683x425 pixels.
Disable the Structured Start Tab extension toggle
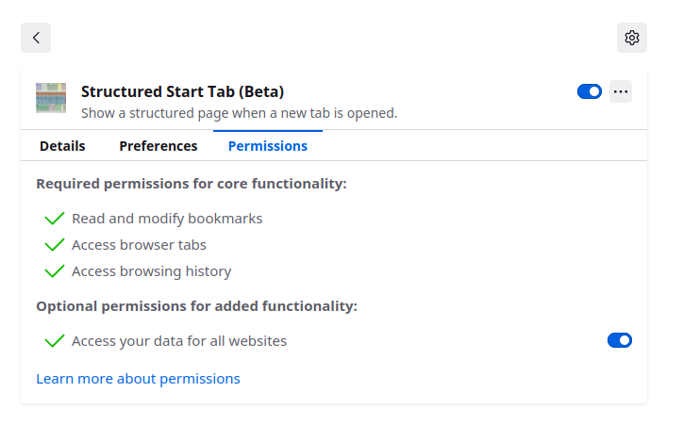[590, 91]
